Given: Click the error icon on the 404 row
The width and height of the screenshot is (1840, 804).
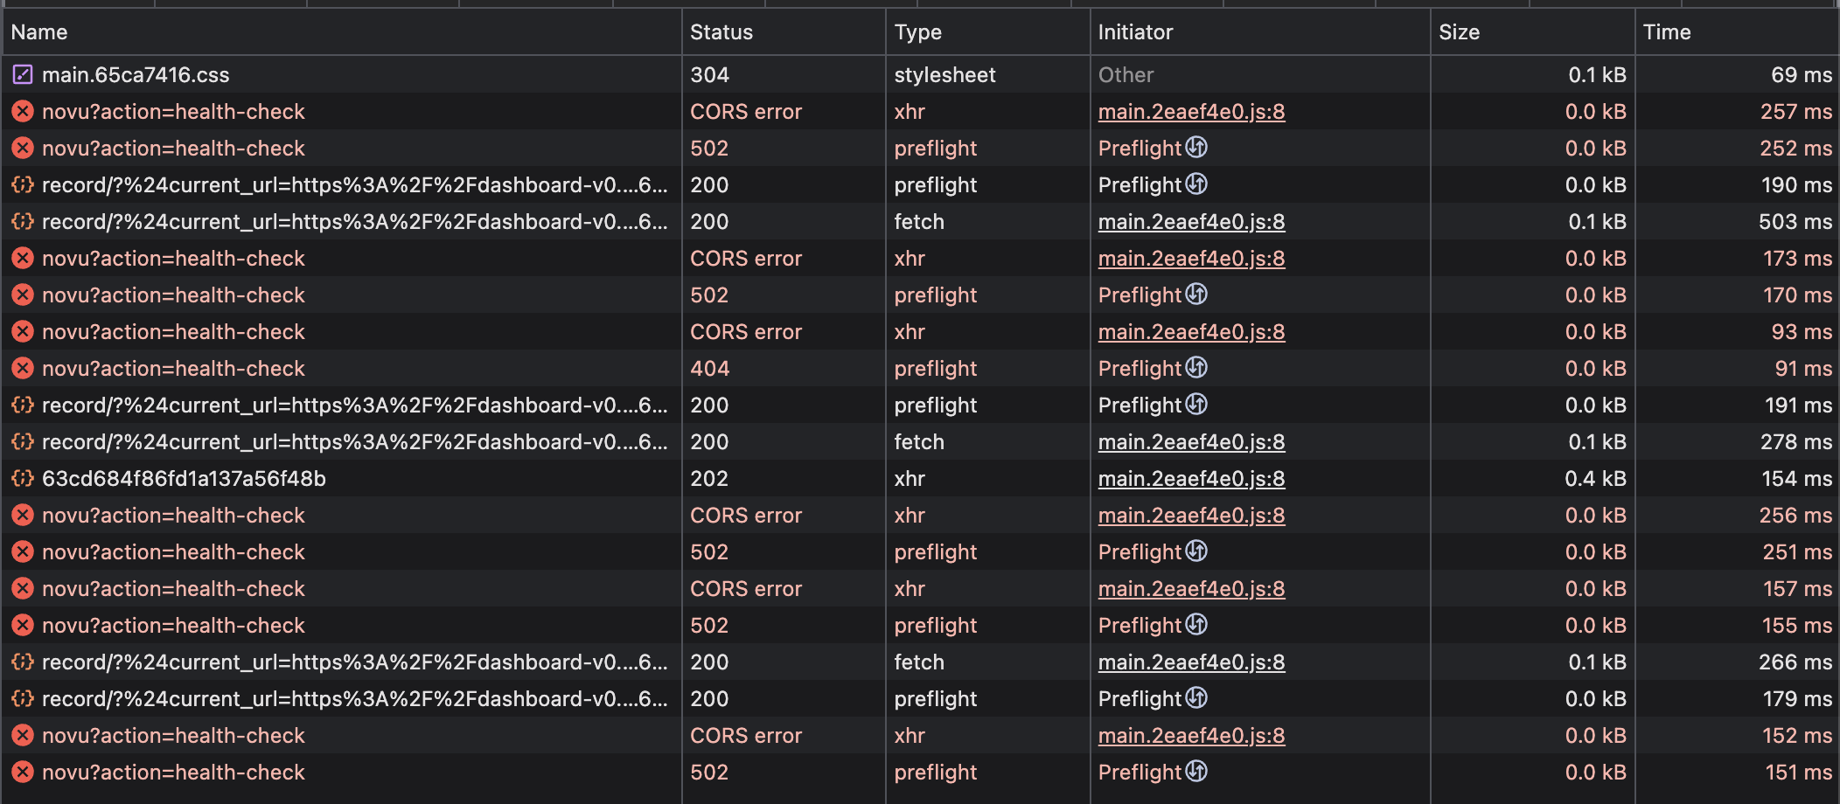Looking at the screenshot, I should point(23,369).
